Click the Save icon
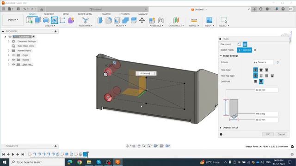The image size is (296, 166). (x=18, y=9)
